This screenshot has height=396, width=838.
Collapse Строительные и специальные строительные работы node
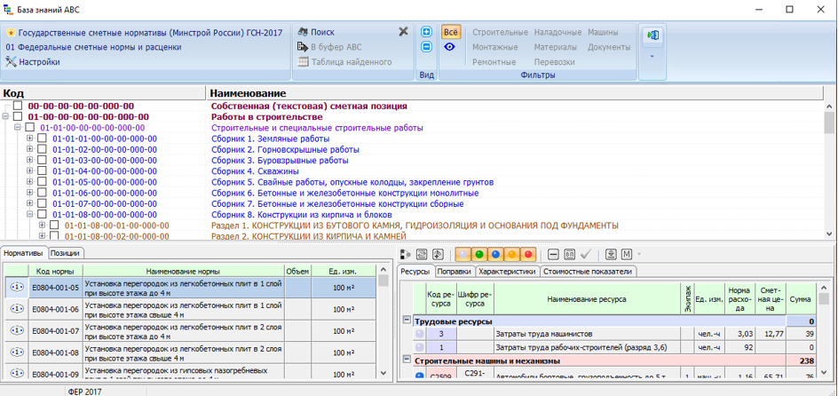(18, 127)
